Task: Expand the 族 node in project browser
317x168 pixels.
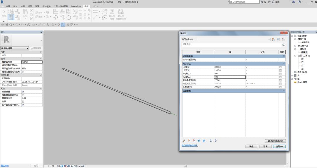Action: coord(292,76)
